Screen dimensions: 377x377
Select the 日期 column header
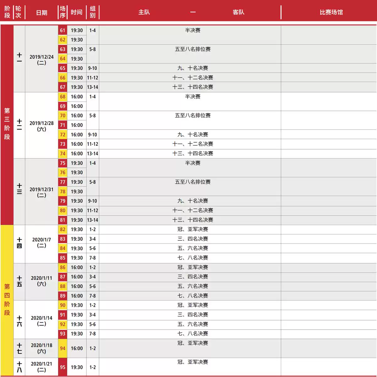click(41, 13)
